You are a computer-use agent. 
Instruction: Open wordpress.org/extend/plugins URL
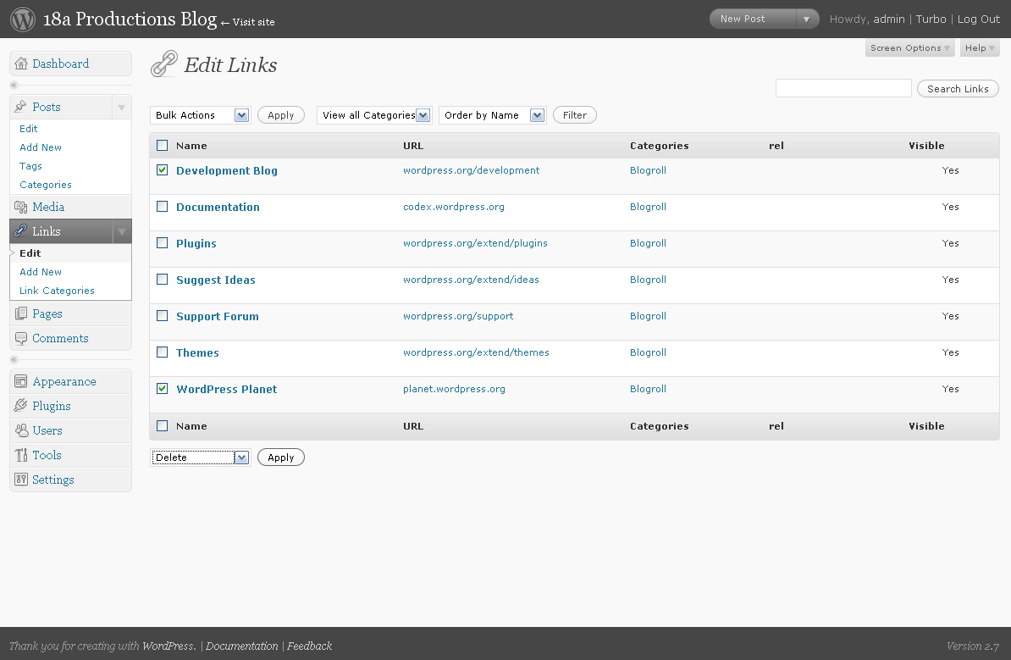pos(475,243)
